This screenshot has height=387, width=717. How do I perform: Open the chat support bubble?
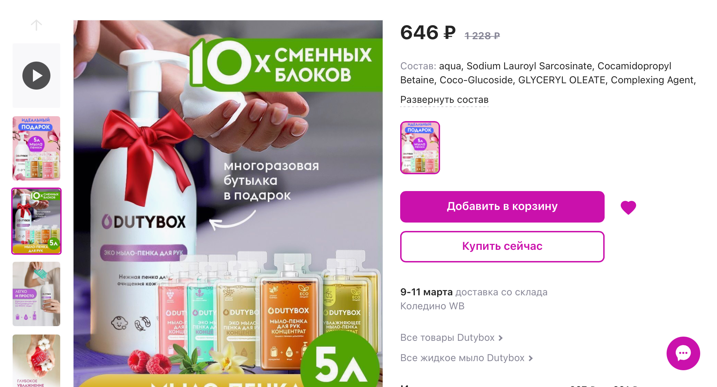pos(683,353)
